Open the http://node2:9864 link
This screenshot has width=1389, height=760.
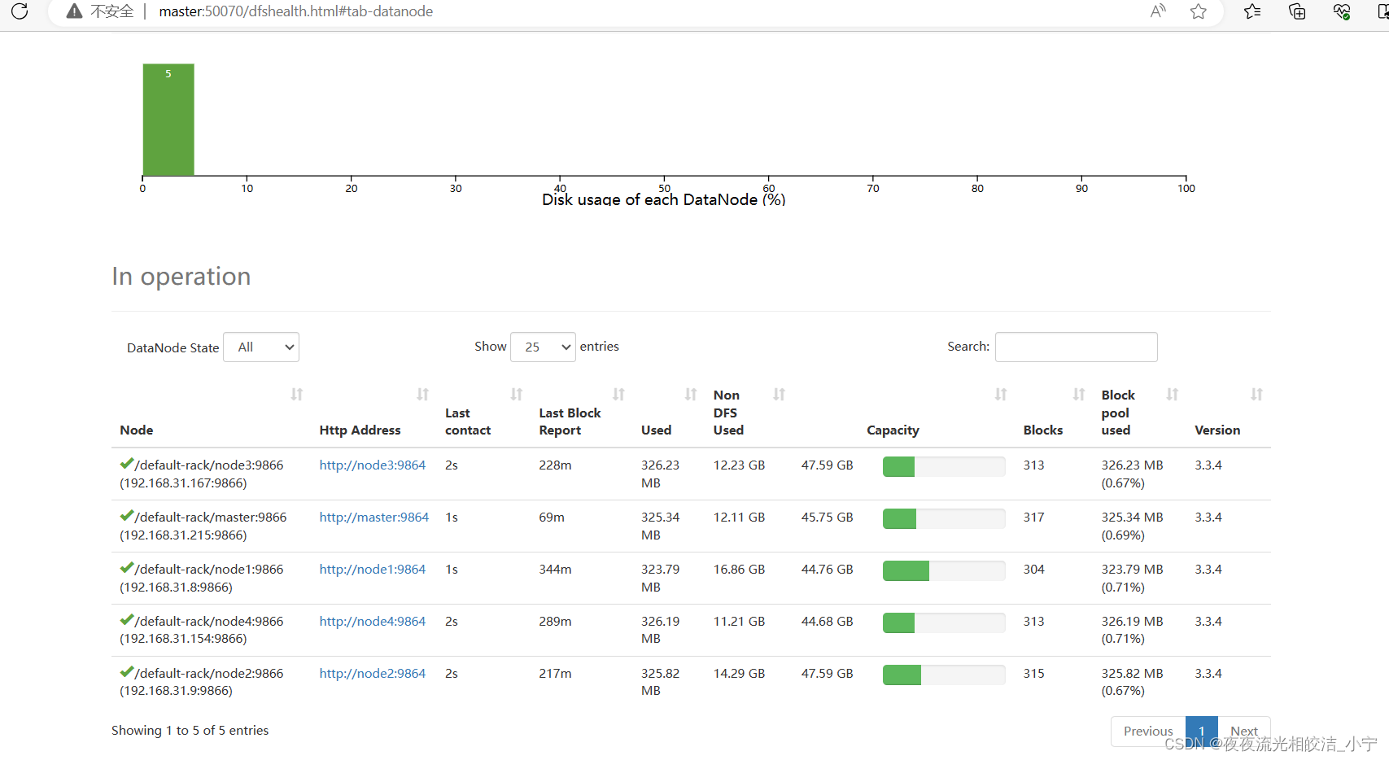(x=373, y=674)
